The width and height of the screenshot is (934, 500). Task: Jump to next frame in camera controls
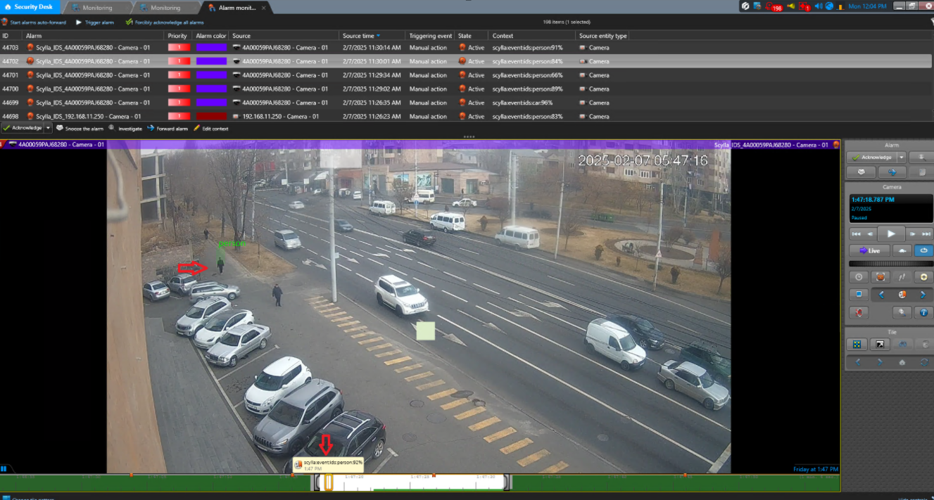(912, 233)
